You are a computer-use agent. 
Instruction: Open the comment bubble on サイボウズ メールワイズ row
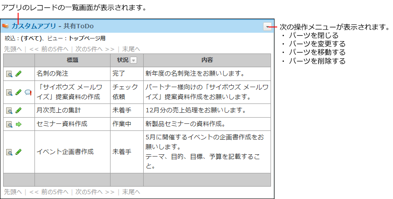pos(28,92)
